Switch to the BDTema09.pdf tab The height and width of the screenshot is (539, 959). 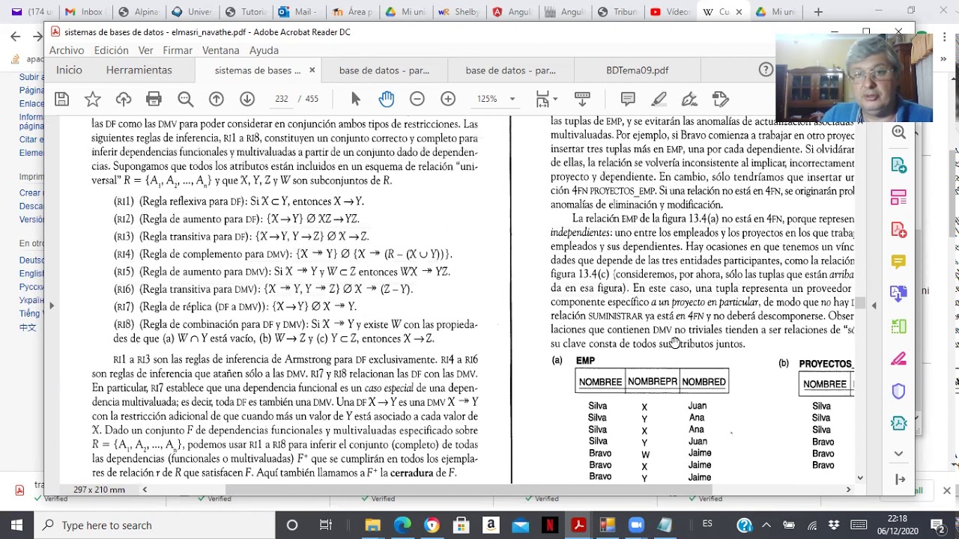(x=638, y=70)
